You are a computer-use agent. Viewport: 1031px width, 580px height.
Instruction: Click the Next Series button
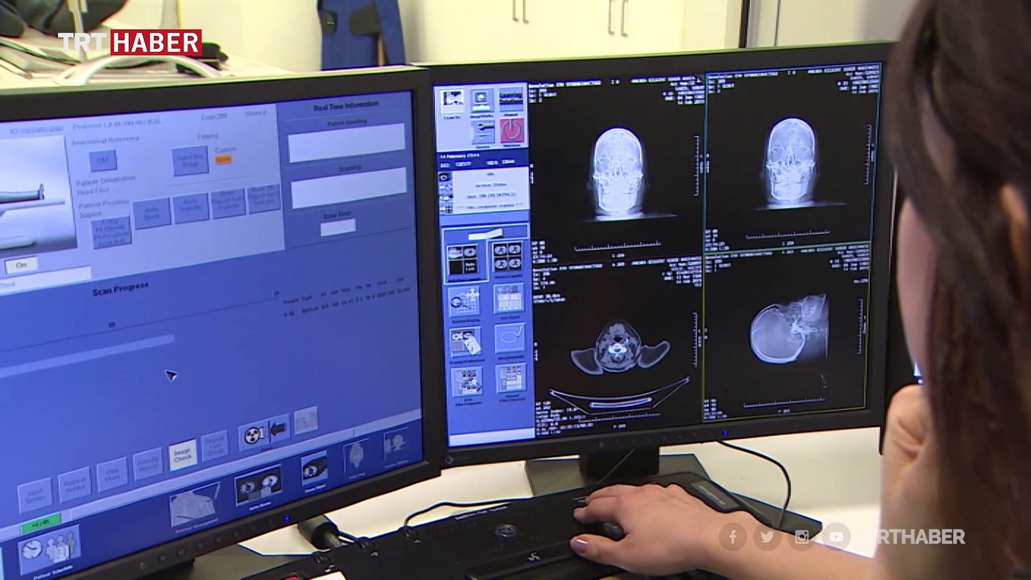click(35, 495)
